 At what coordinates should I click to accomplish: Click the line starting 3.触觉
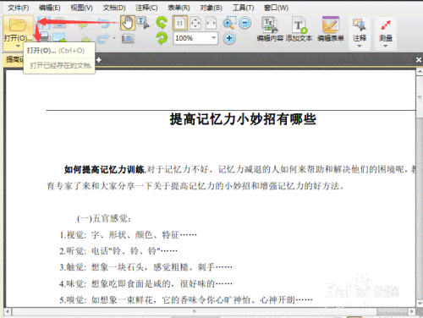tap(146, 267)
